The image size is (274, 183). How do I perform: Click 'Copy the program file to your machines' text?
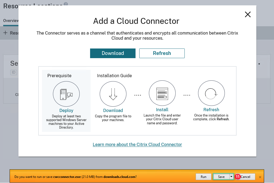tap(113, 118)
